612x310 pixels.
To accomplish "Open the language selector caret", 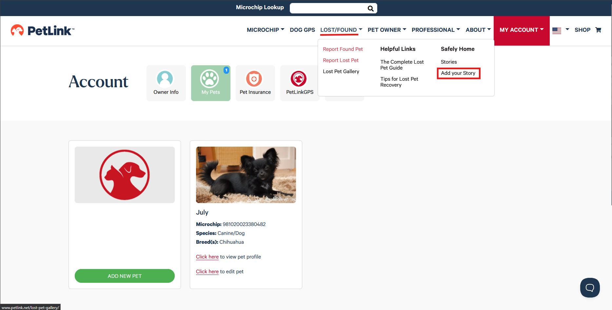I will point(567,30).
